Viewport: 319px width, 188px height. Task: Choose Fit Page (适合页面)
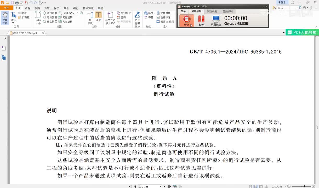tap(50, 13)
